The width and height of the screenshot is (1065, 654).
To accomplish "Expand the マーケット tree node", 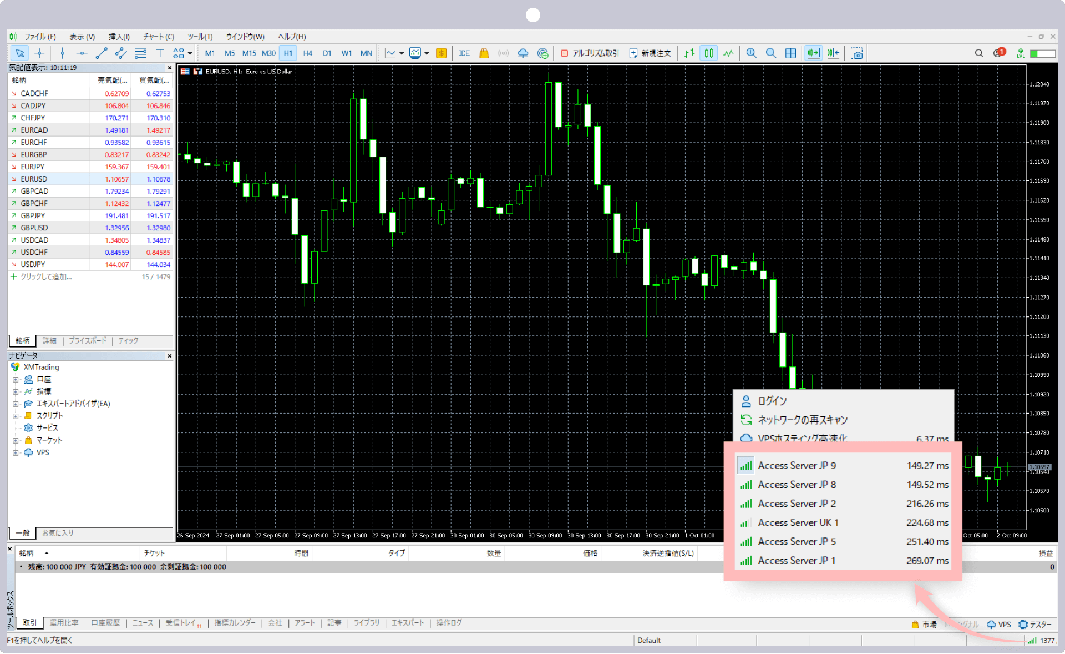I will coord(16,441).
